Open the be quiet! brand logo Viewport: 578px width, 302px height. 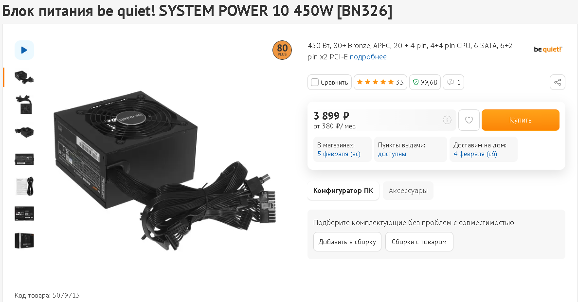pyautogui.click(x=548, y=49)
